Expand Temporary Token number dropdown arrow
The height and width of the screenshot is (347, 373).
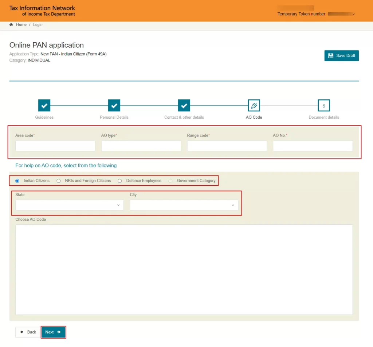tap(354, 14)
